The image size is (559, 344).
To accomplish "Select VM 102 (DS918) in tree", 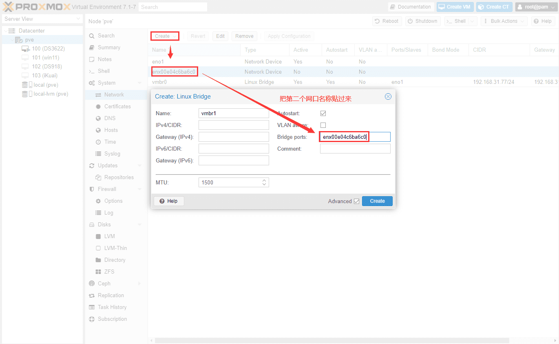I will (47, 67).
